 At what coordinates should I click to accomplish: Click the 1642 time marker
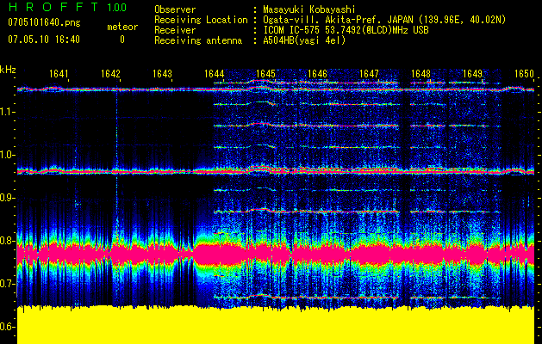[x=110, y=73]
